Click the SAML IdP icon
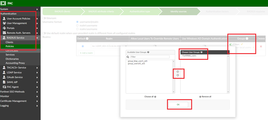 (x=4, y=82)
